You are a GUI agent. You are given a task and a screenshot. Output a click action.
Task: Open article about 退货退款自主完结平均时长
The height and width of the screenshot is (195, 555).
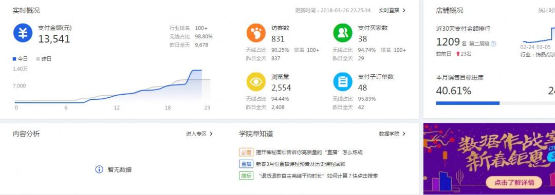coord(318,176)
